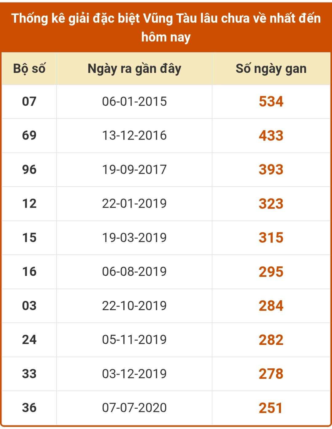
Task: Click the date 07-07-2020
Action: (134, 408)
